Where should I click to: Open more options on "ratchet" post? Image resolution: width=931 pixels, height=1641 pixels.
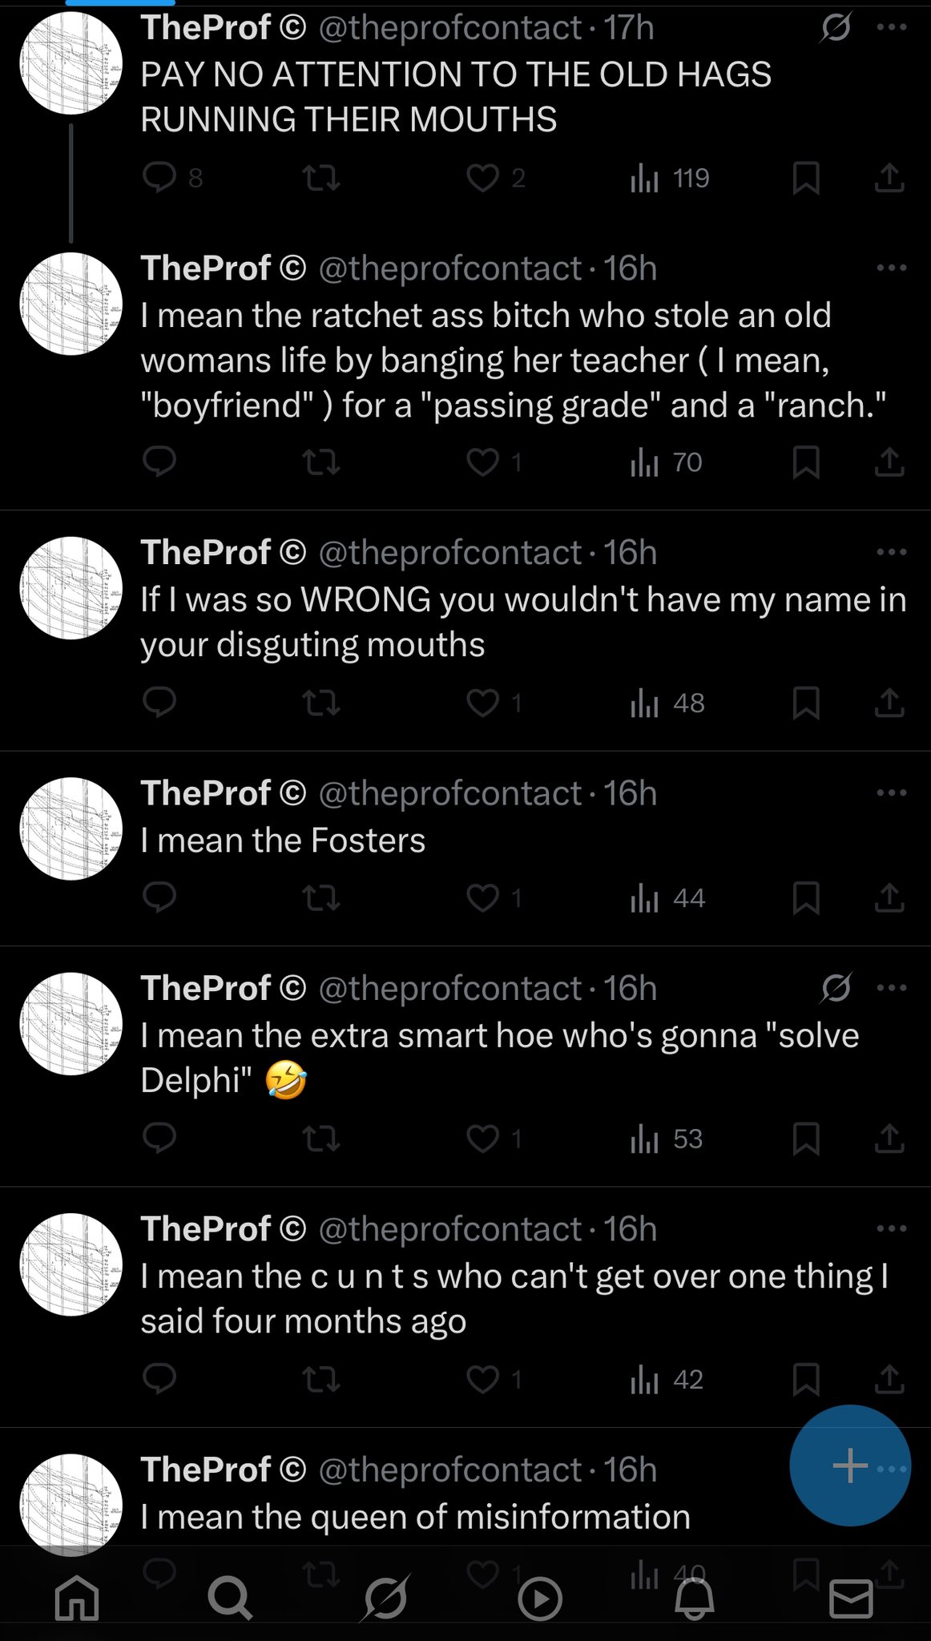point(891,268)
